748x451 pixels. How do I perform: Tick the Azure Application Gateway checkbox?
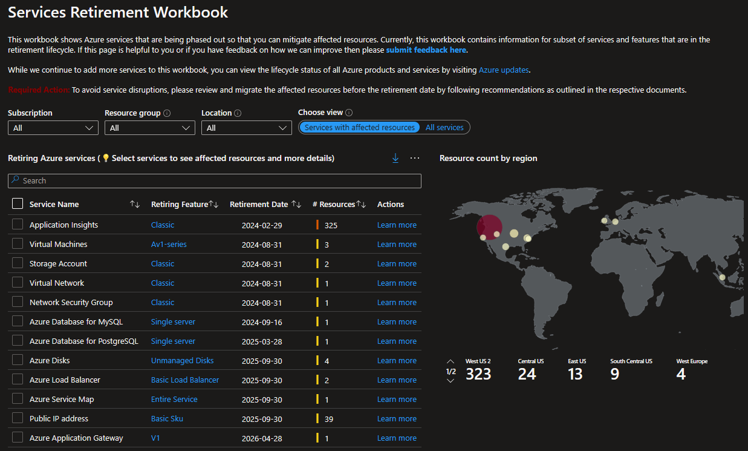pos(18,438)
